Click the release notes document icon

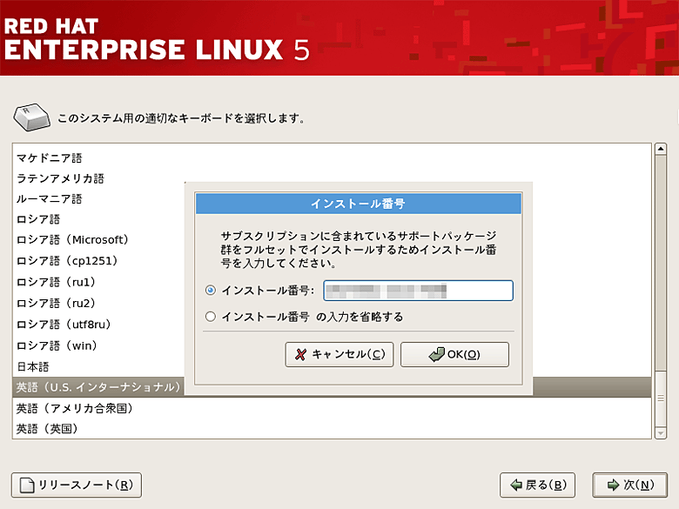(x=27, y=485)
